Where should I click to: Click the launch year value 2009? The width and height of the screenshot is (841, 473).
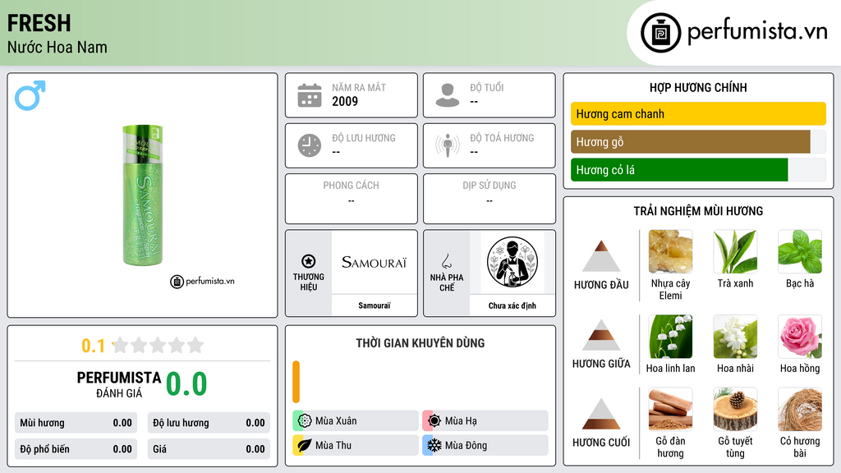[x=345, y=101]
